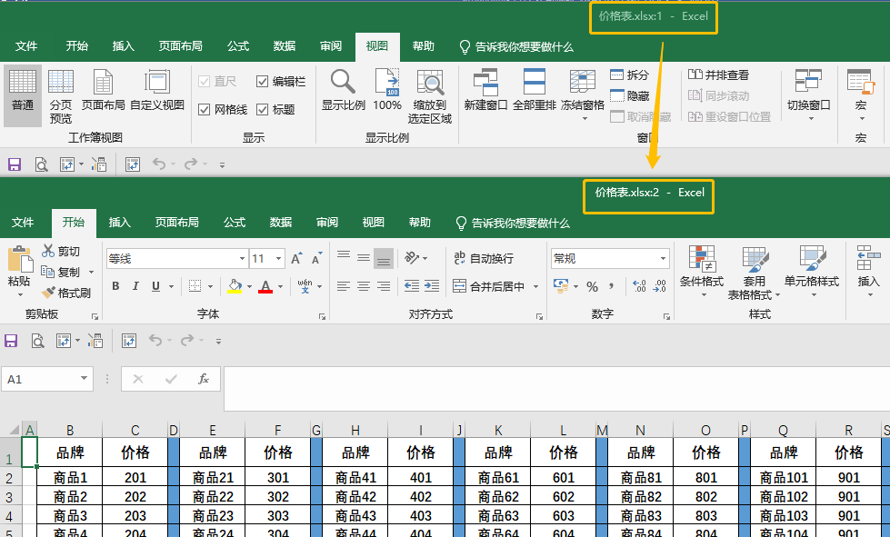Image resolution: width=890 pixels, height=537 pixels.
Task: Open Freeze Panes in the top window
Action: coord(583,94)
